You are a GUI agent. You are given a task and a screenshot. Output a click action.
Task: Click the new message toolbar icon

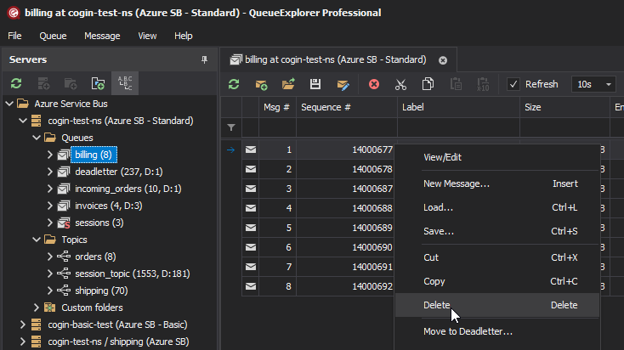click(261, 84)
